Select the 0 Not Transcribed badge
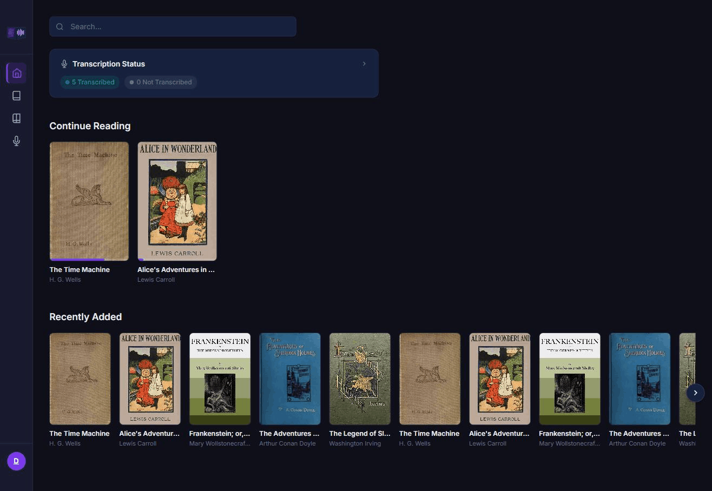 click(161, 82)
